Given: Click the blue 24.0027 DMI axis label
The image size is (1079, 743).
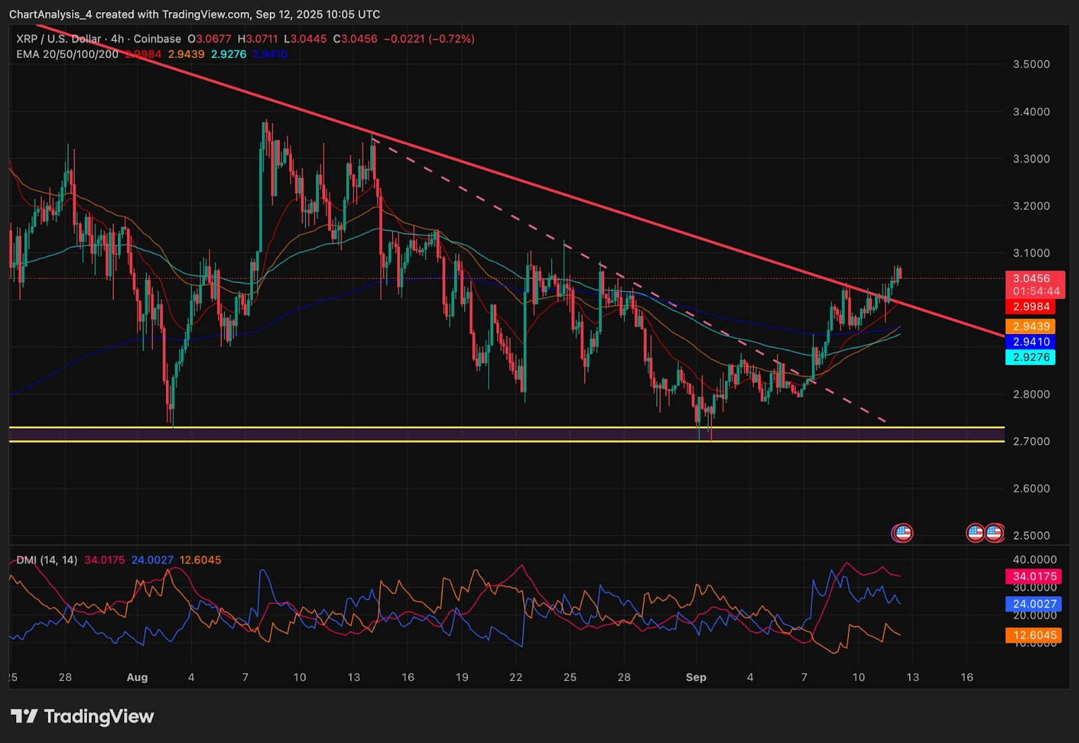Looking at the screenshot, I should point(1034,604).
